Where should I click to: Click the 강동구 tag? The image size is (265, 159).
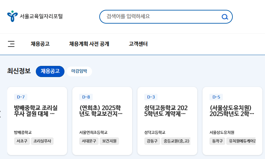tap(152, 141)
